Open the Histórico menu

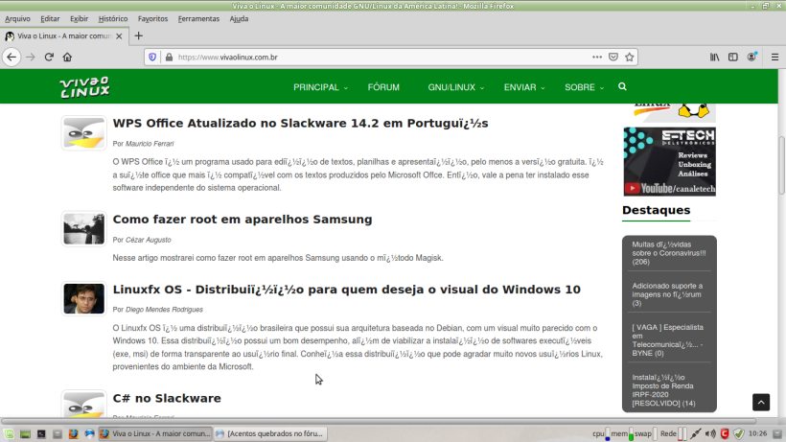tap(113, 18)
